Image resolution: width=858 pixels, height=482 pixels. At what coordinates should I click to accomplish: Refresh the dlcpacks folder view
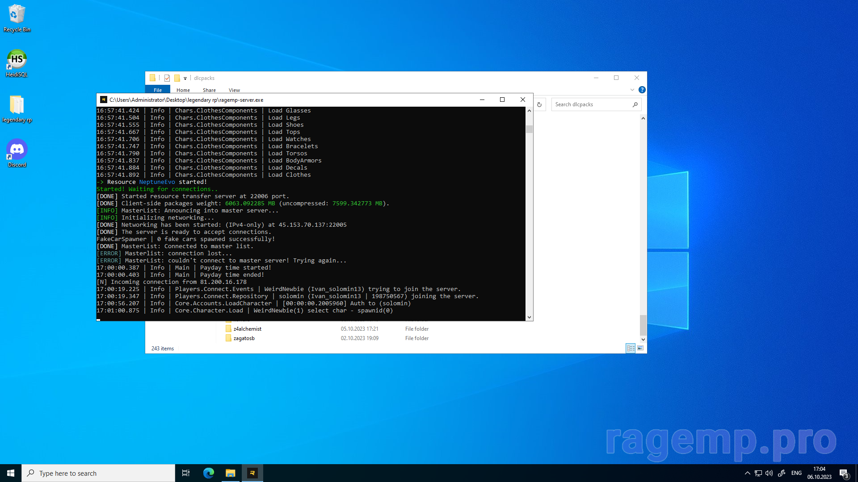point(539,104)
